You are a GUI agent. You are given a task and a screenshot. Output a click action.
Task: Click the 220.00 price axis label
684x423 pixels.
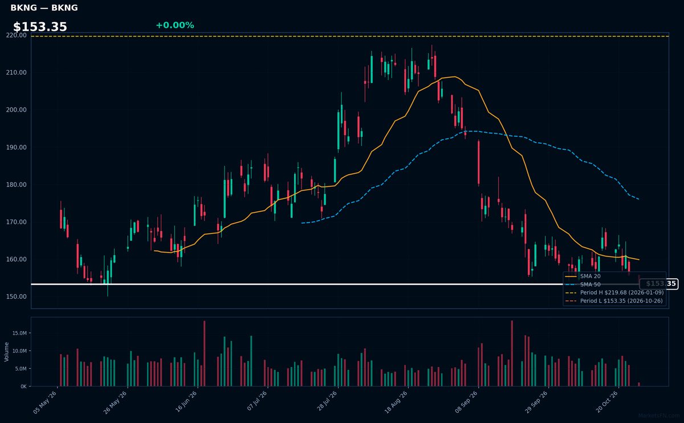(17, 35)
